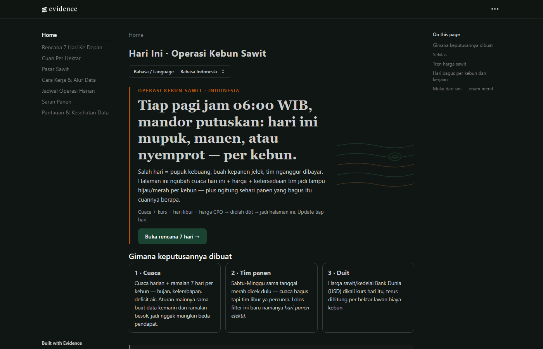Click the '1 · Cuaca' card heading
The image size is (543, 349).
point(147,273)
